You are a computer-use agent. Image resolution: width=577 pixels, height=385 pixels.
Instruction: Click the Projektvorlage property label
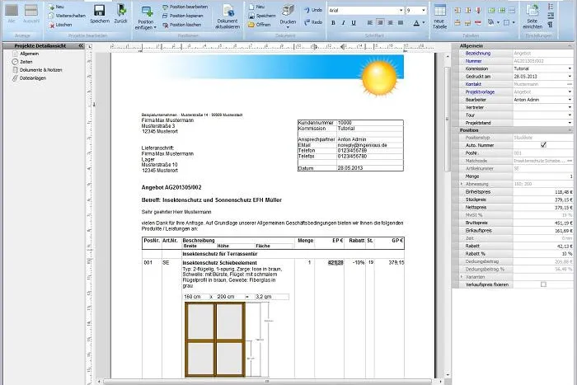480,92
